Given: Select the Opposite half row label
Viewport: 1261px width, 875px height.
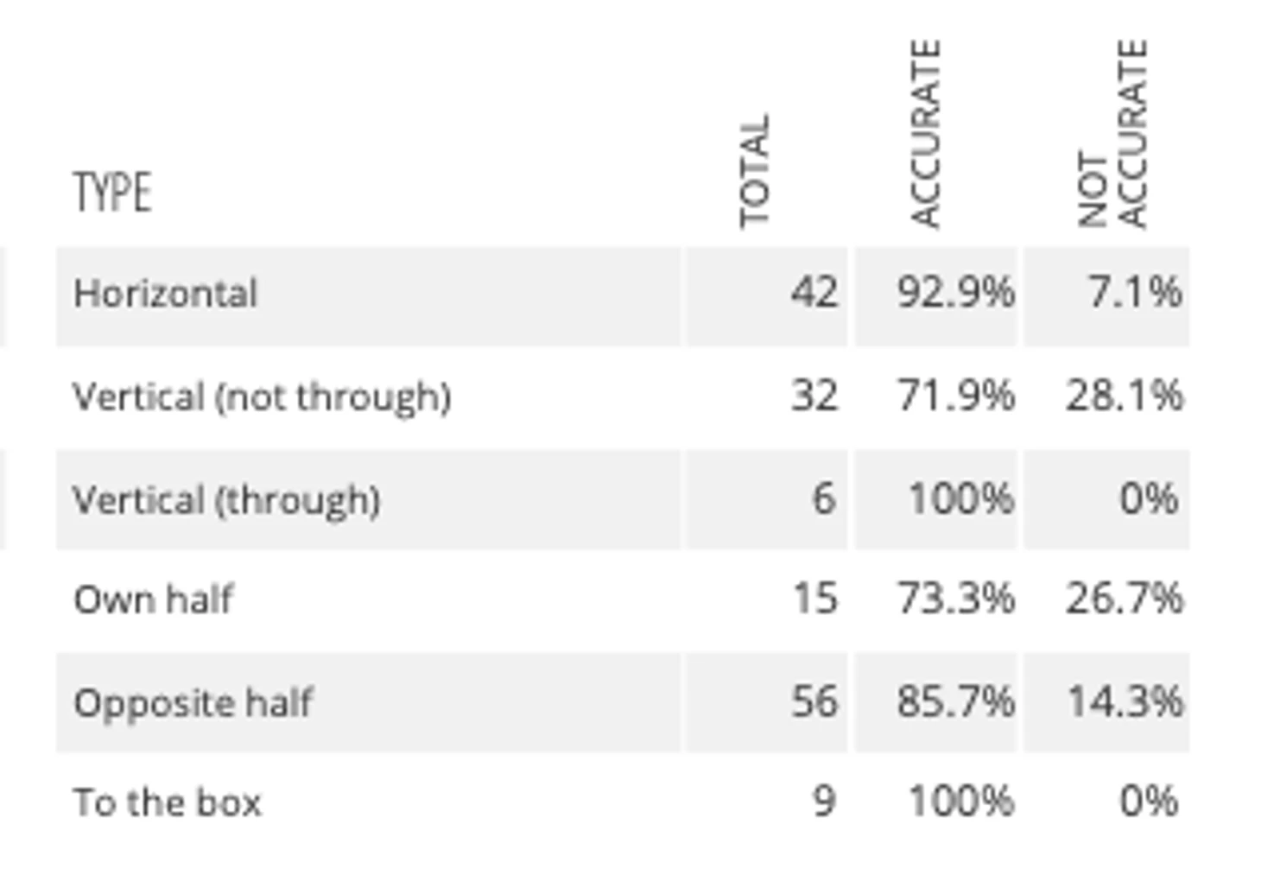Looking at the screenshot, I should click(193, 702).
